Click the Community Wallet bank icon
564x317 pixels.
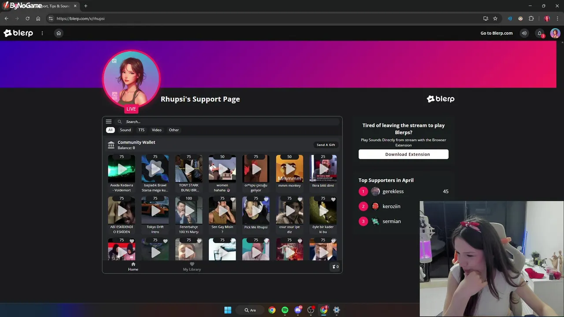111,145
